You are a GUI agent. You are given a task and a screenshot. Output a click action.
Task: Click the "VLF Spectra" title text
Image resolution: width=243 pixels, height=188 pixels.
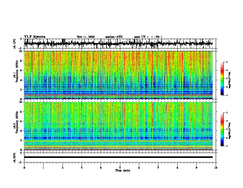click(x=35, y=37)
